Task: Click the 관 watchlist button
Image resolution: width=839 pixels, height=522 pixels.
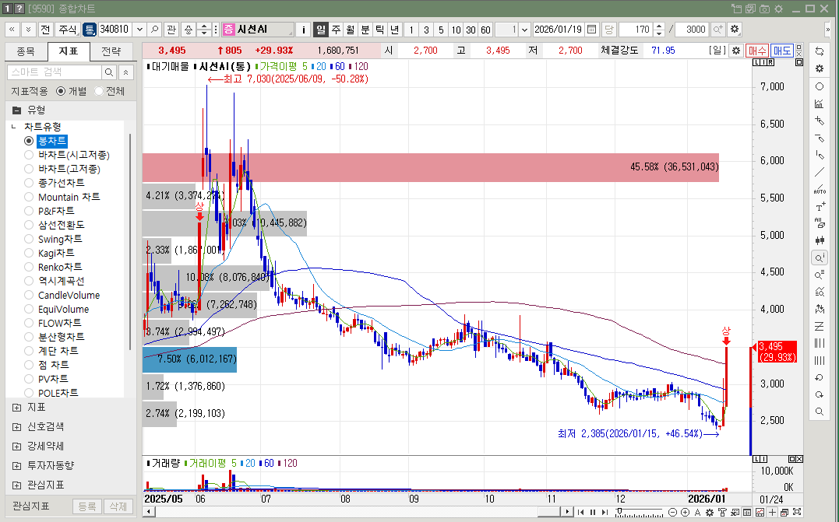Action: (x=171, y=30)
